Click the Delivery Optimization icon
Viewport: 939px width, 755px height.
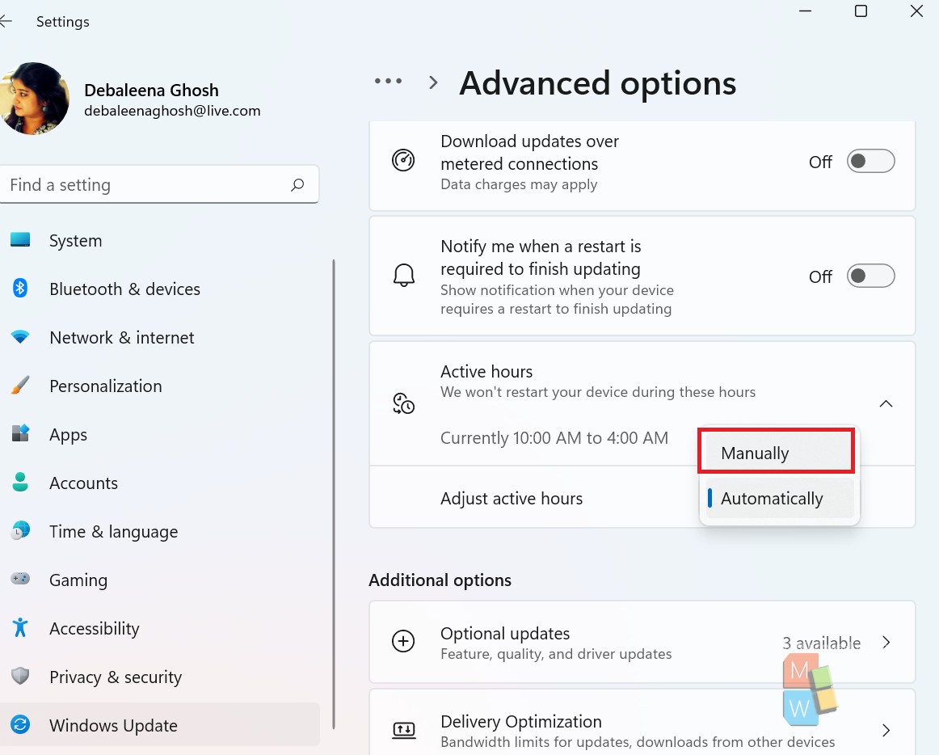tap(403, 729)
